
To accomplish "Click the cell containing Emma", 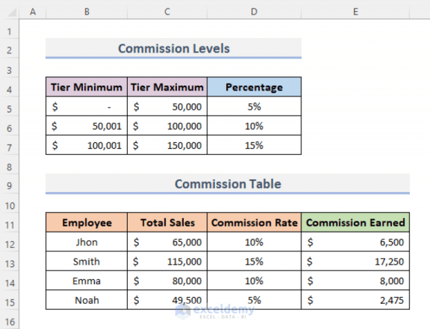I will (x=87, y=281).
